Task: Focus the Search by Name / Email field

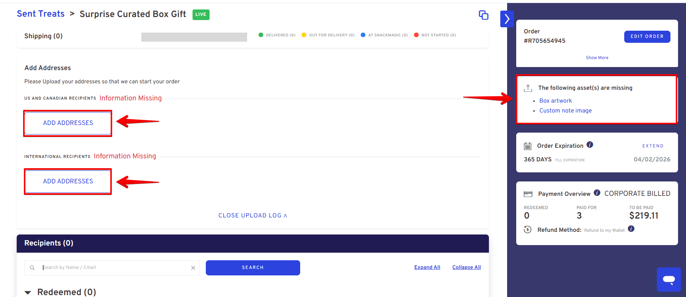Action: click(114, 268)
